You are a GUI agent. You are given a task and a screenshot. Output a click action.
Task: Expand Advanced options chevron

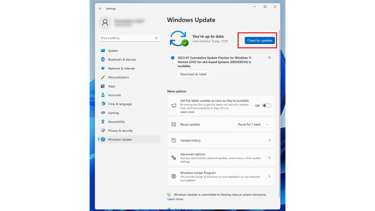tap(269, 158)
